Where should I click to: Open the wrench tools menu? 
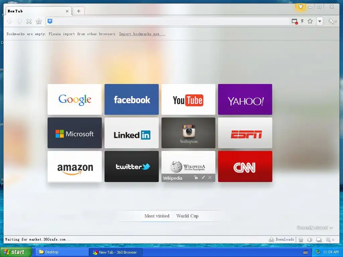(x=333, y=21)
